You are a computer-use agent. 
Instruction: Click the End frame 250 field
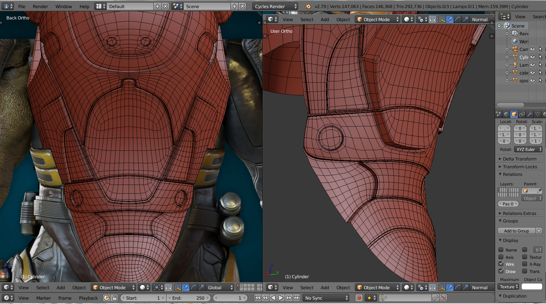click(x=189, y=298)
